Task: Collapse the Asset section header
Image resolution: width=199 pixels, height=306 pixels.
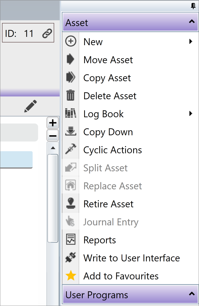Action: pos(192,22)
